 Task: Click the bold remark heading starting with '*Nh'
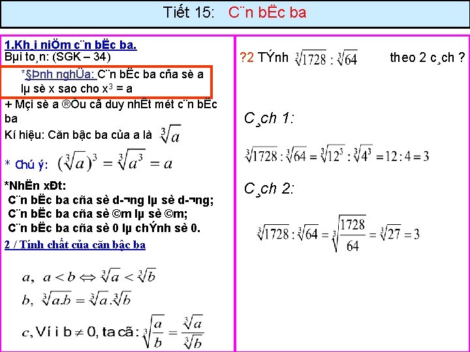pos(35,186)
